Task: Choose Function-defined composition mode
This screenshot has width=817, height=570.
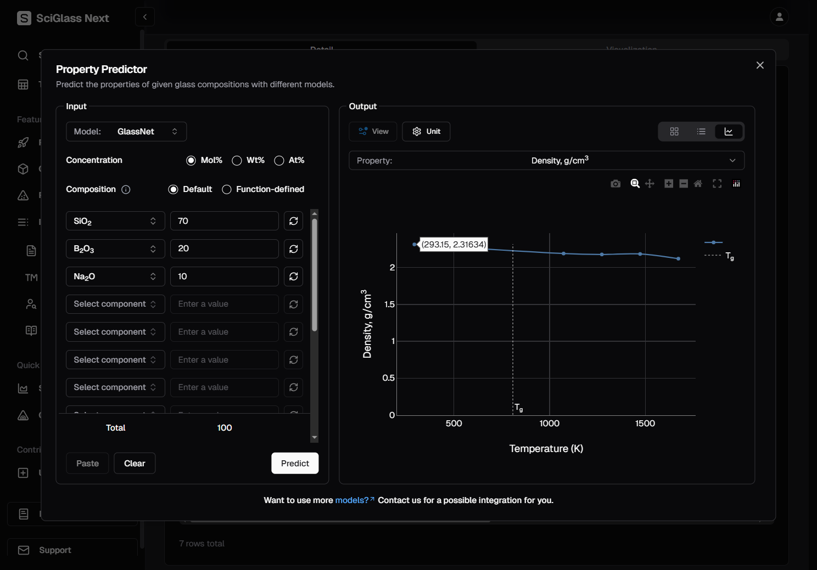Action: point(227,190)
